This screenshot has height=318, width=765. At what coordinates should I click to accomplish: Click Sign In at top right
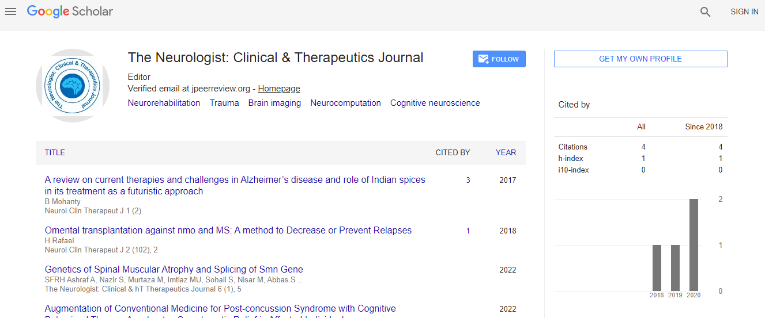point(744,12)
